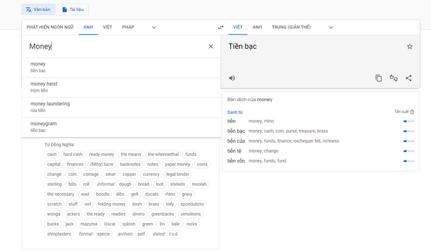This screenshot has width=431, height=251.
Task: Choose the 'money' suggestion
Action: 121,67
